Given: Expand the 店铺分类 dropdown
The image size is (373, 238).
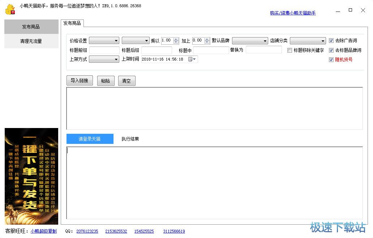Looking at the screenshot, I should [308, 41].
